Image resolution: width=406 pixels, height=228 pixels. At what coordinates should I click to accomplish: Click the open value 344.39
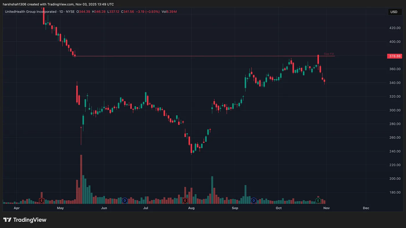[x=84, y=12]
